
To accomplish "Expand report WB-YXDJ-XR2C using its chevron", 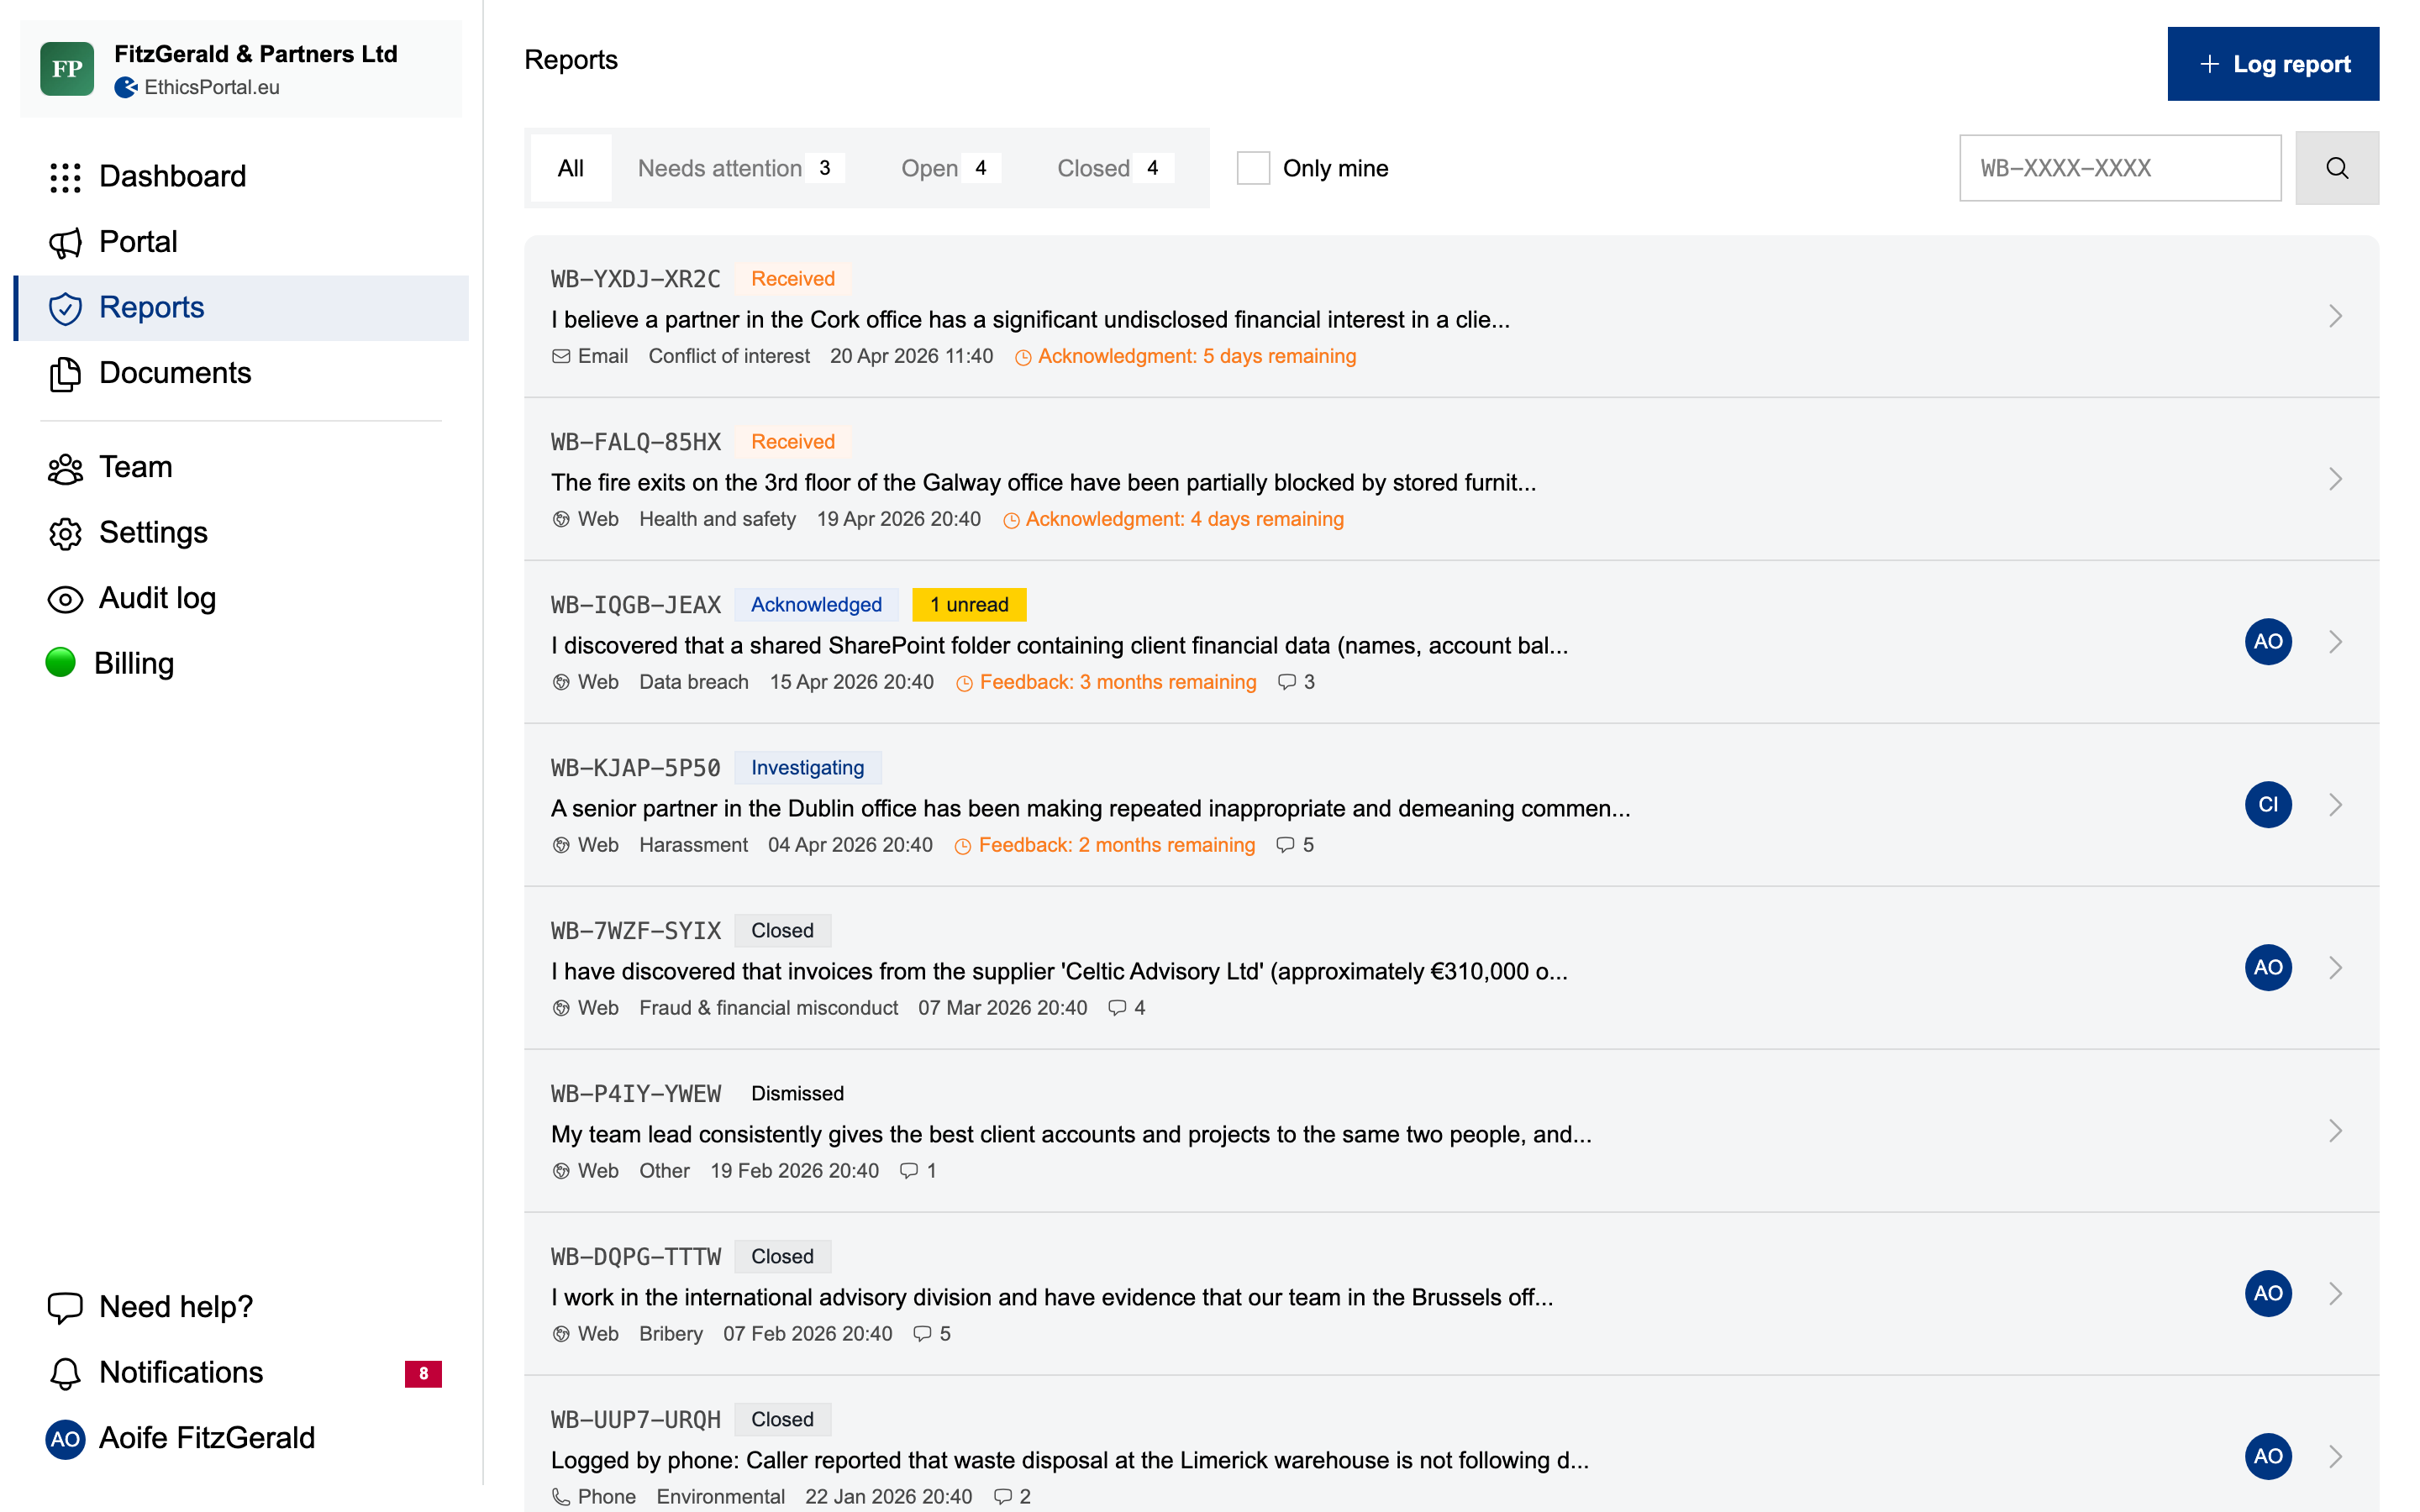I will pos(2335,316).
